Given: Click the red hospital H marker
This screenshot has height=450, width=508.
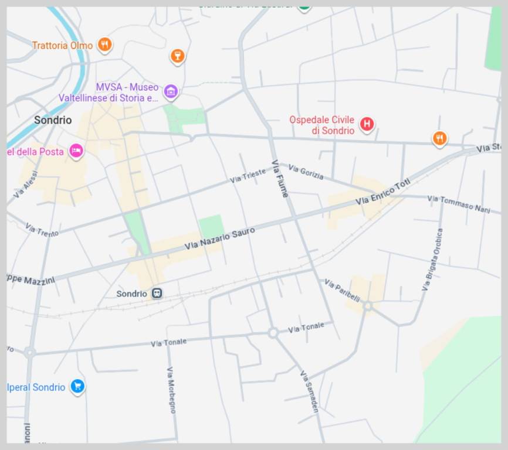Looking at the screenshot, I should (367, 124).
